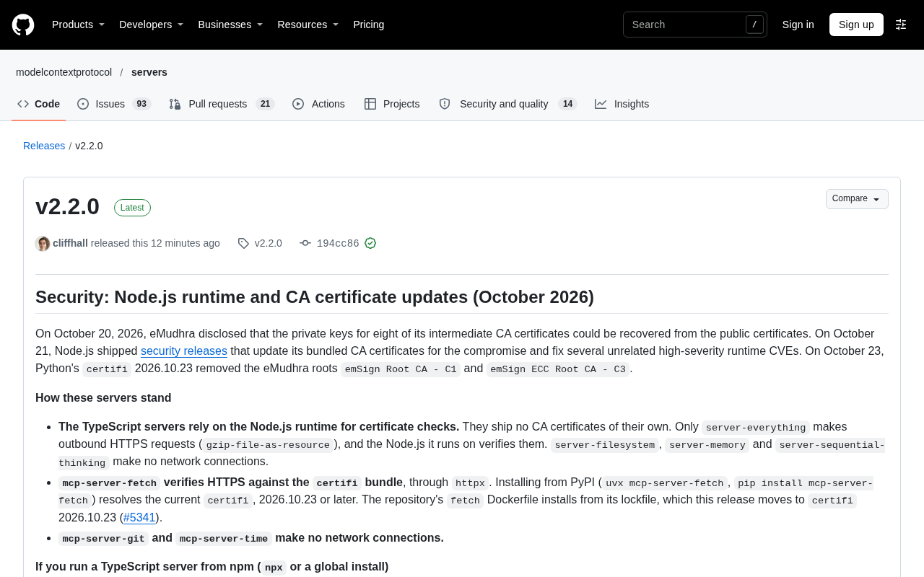The height and width of the screenshot is (577, 924).
Task: Click the 'How these servers stand' text
Action: click(103, 398)
